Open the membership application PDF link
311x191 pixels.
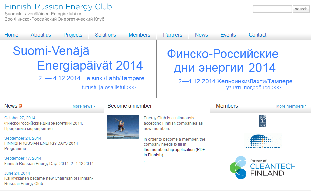click(x=175, y=152)
